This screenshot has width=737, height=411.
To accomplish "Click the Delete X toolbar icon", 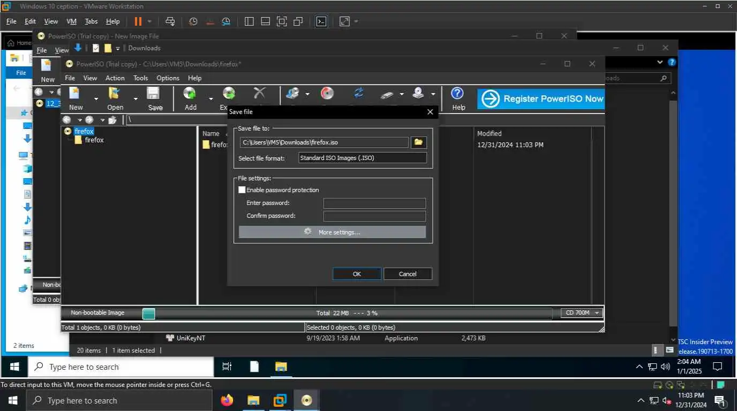I will click(259, 93).
